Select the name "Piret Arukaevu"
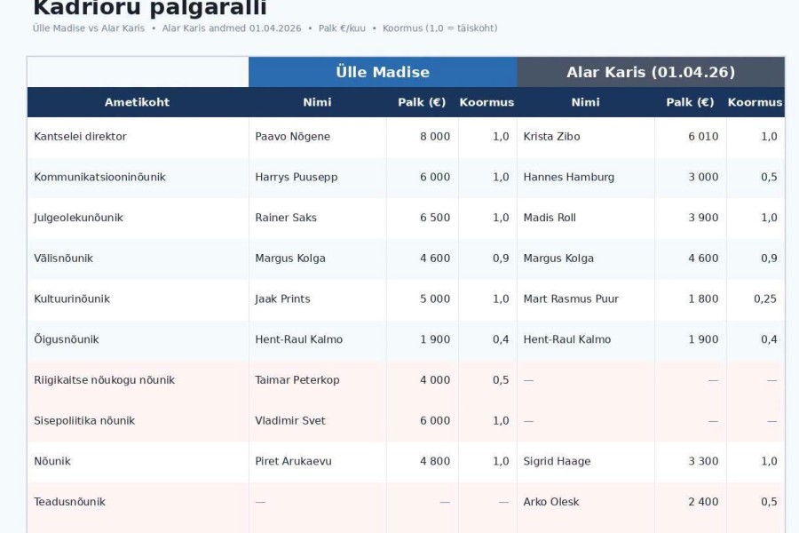Image resolution: width=799 pixels, height=533 pixels. click(294, 461)
